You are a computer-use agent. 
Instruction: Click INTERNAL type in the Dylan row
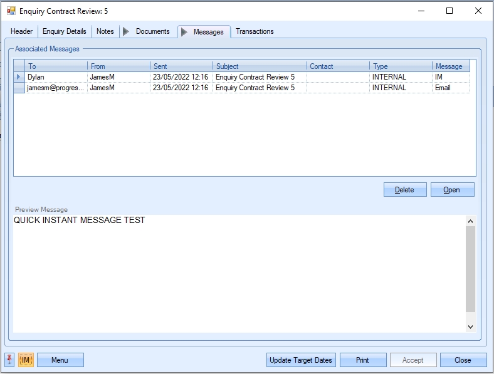click(401, 77)
